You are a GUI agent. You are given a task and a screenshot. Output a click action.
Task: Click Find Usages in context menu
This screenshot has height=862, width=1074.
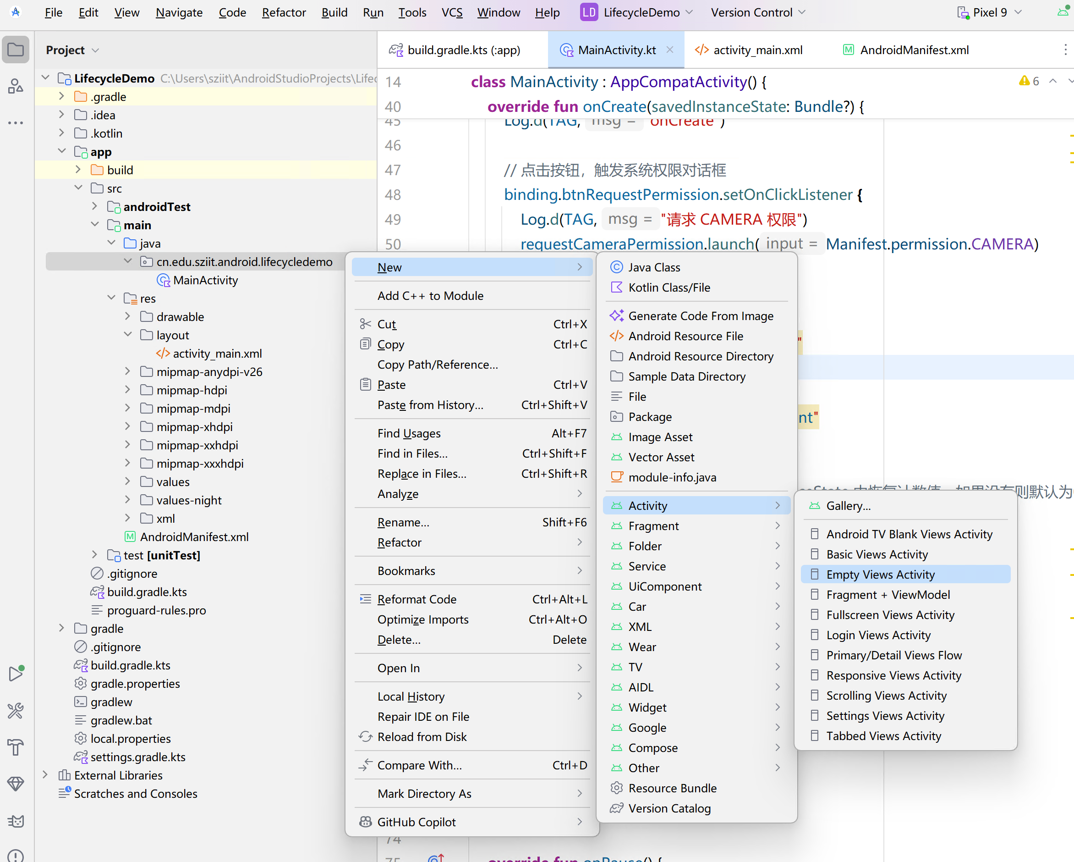(472, 433)
